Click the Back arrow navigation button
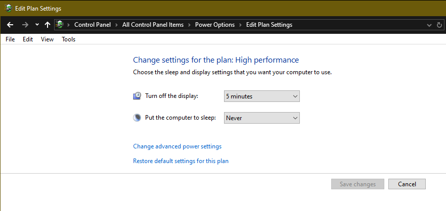The height and width of the screenshot is (211, 446). pos(10,25)
